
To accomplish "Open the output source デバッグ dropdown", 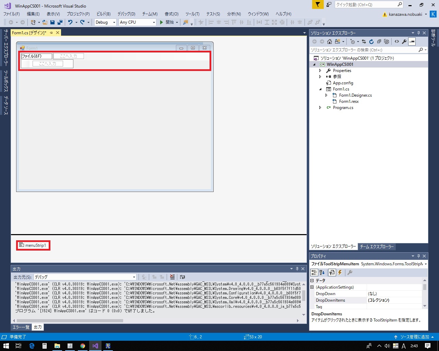I will click(x=85, y=277).
